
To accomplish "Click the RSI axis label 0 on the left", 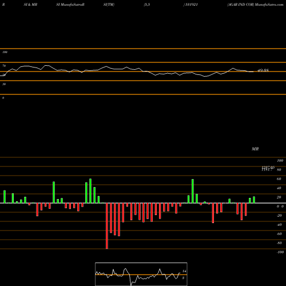I will point(3,98).
